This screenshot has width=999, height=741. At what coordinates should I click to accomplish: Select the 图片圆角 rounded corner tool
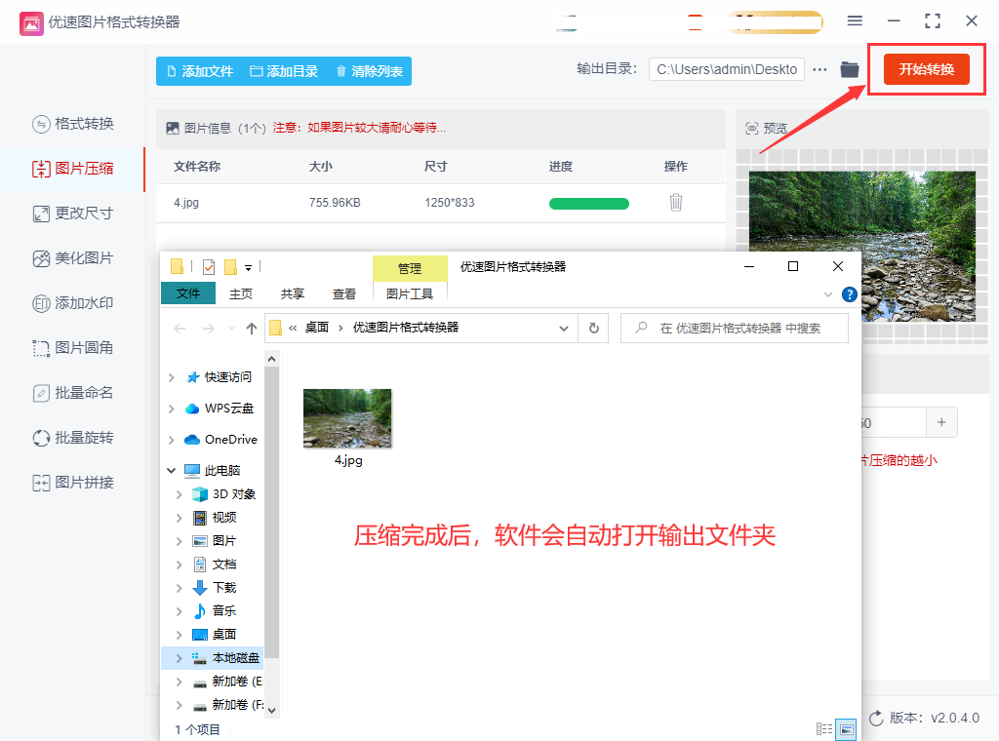[x=73, y=347]
